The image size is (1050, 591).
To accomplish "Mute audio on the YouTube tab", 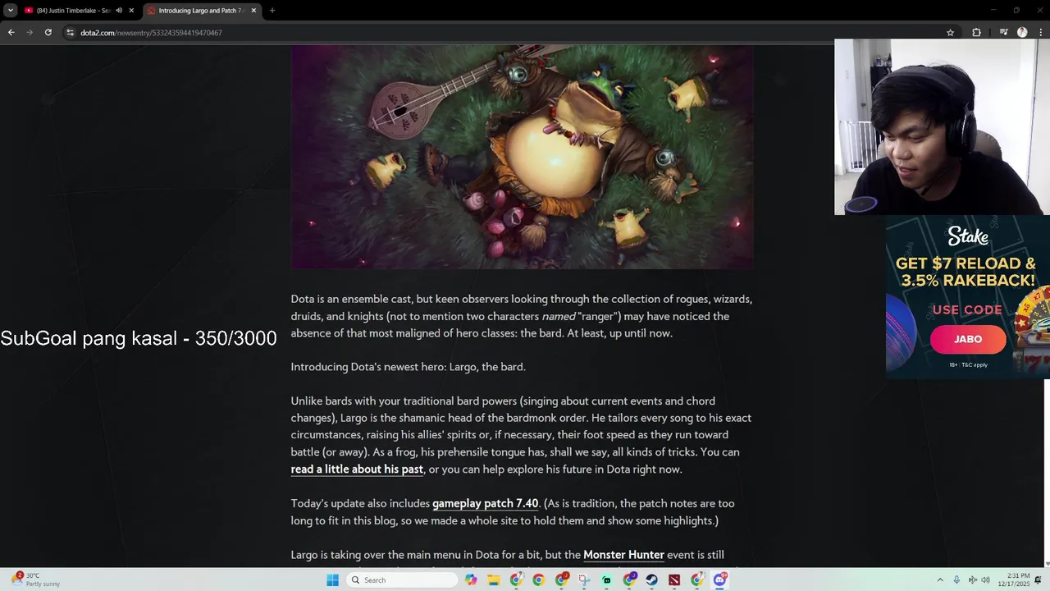I will [119, 11].
